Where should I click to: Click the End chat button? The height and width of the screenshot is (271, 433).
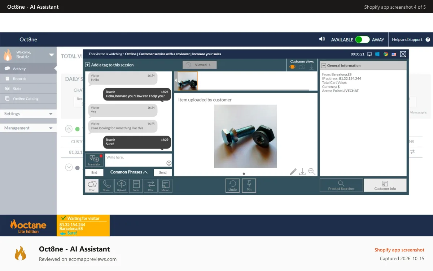pos(94,173)
